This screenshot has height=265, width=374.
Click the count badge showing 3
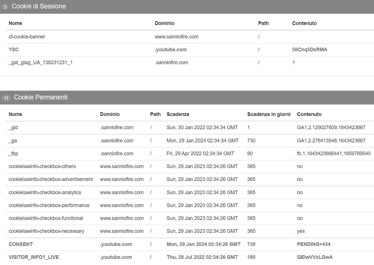point(5,7)
